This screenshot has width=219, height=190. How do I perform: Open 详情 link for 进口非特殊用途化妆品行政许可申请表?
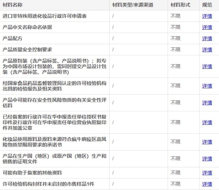pyautogui.click(x=207, y=16)
